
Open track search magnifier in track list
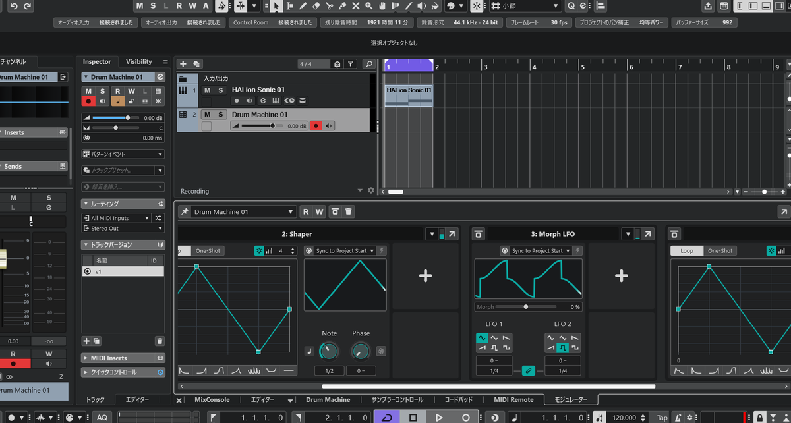[369, 64]
